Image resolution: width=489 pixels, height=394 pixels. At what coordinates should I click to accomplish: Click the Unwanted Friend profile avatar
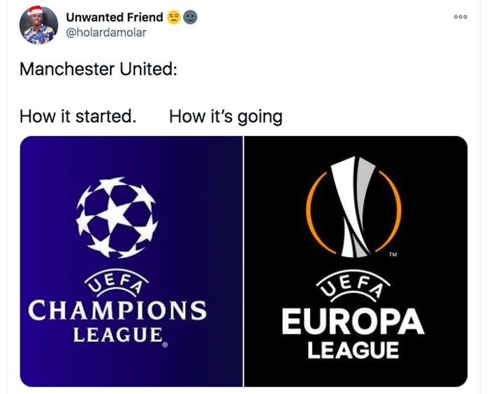point(39,25)
